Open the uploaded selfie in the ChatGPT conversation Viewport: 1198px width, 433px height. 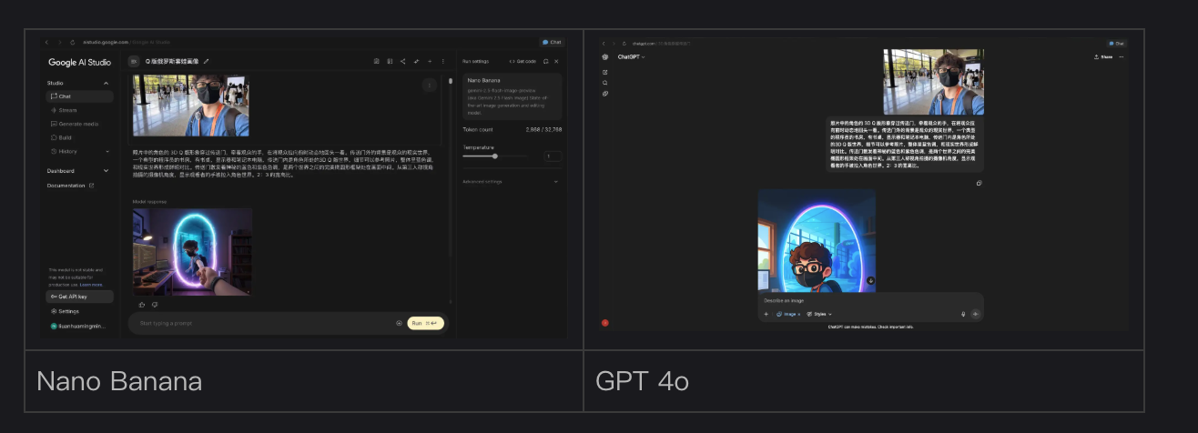[933, 82]
